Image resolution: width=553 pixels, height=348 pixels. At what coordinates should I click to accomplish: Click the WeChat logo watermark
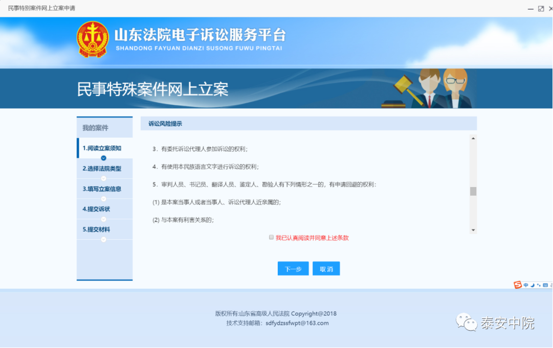(x=466, y=322)
